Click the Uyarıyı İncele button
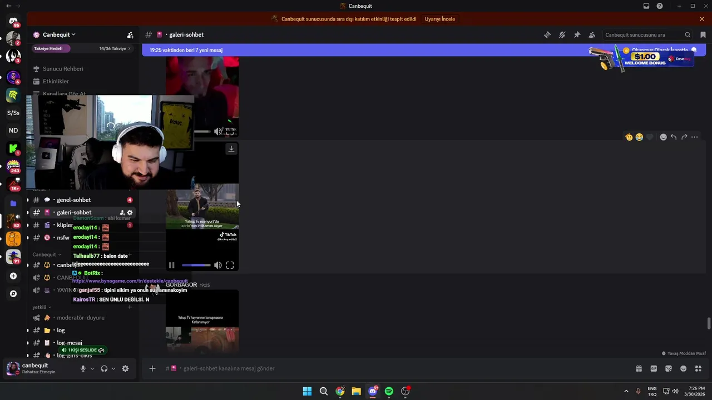 pyautogui.click(x=440, y=19)
